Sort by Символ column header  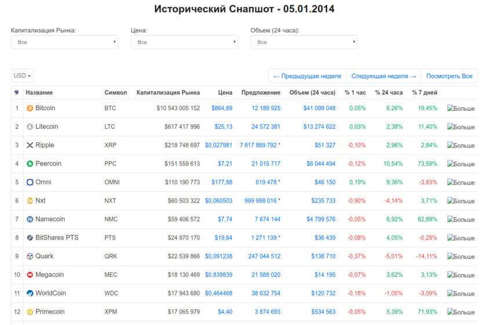(115, 93)
